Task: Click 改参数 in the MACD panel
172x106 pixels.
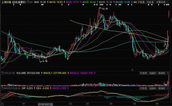Action: (x=143, y=88)
